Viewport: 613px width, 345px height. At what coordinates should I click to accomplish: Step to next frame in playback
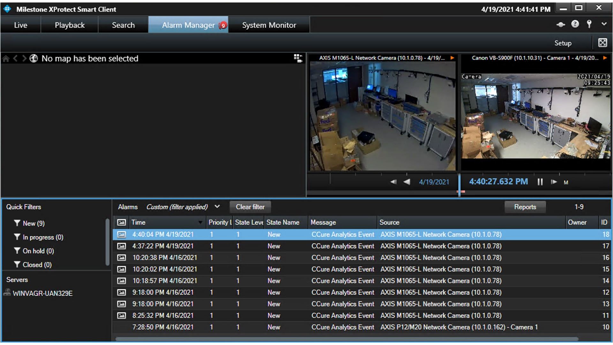pyautogui.click(x=554, y=182)
